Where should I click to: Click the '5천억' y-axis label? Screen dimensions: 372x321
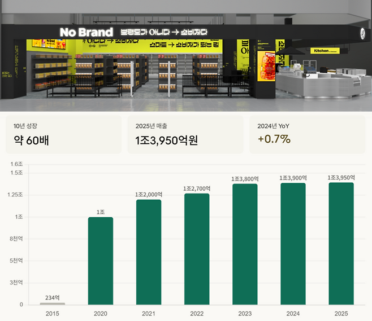coord(16,261)
